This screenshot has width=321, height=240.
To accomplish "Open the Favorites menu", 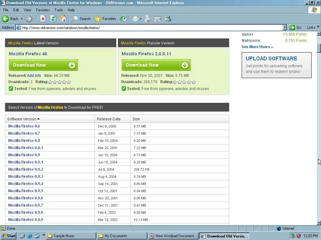I will point(43,10).
